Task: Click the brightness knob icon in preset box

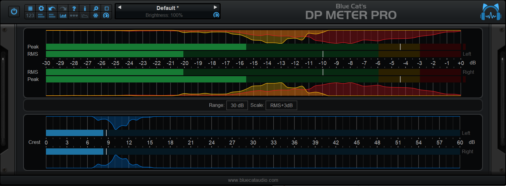Action: [216, 15]
